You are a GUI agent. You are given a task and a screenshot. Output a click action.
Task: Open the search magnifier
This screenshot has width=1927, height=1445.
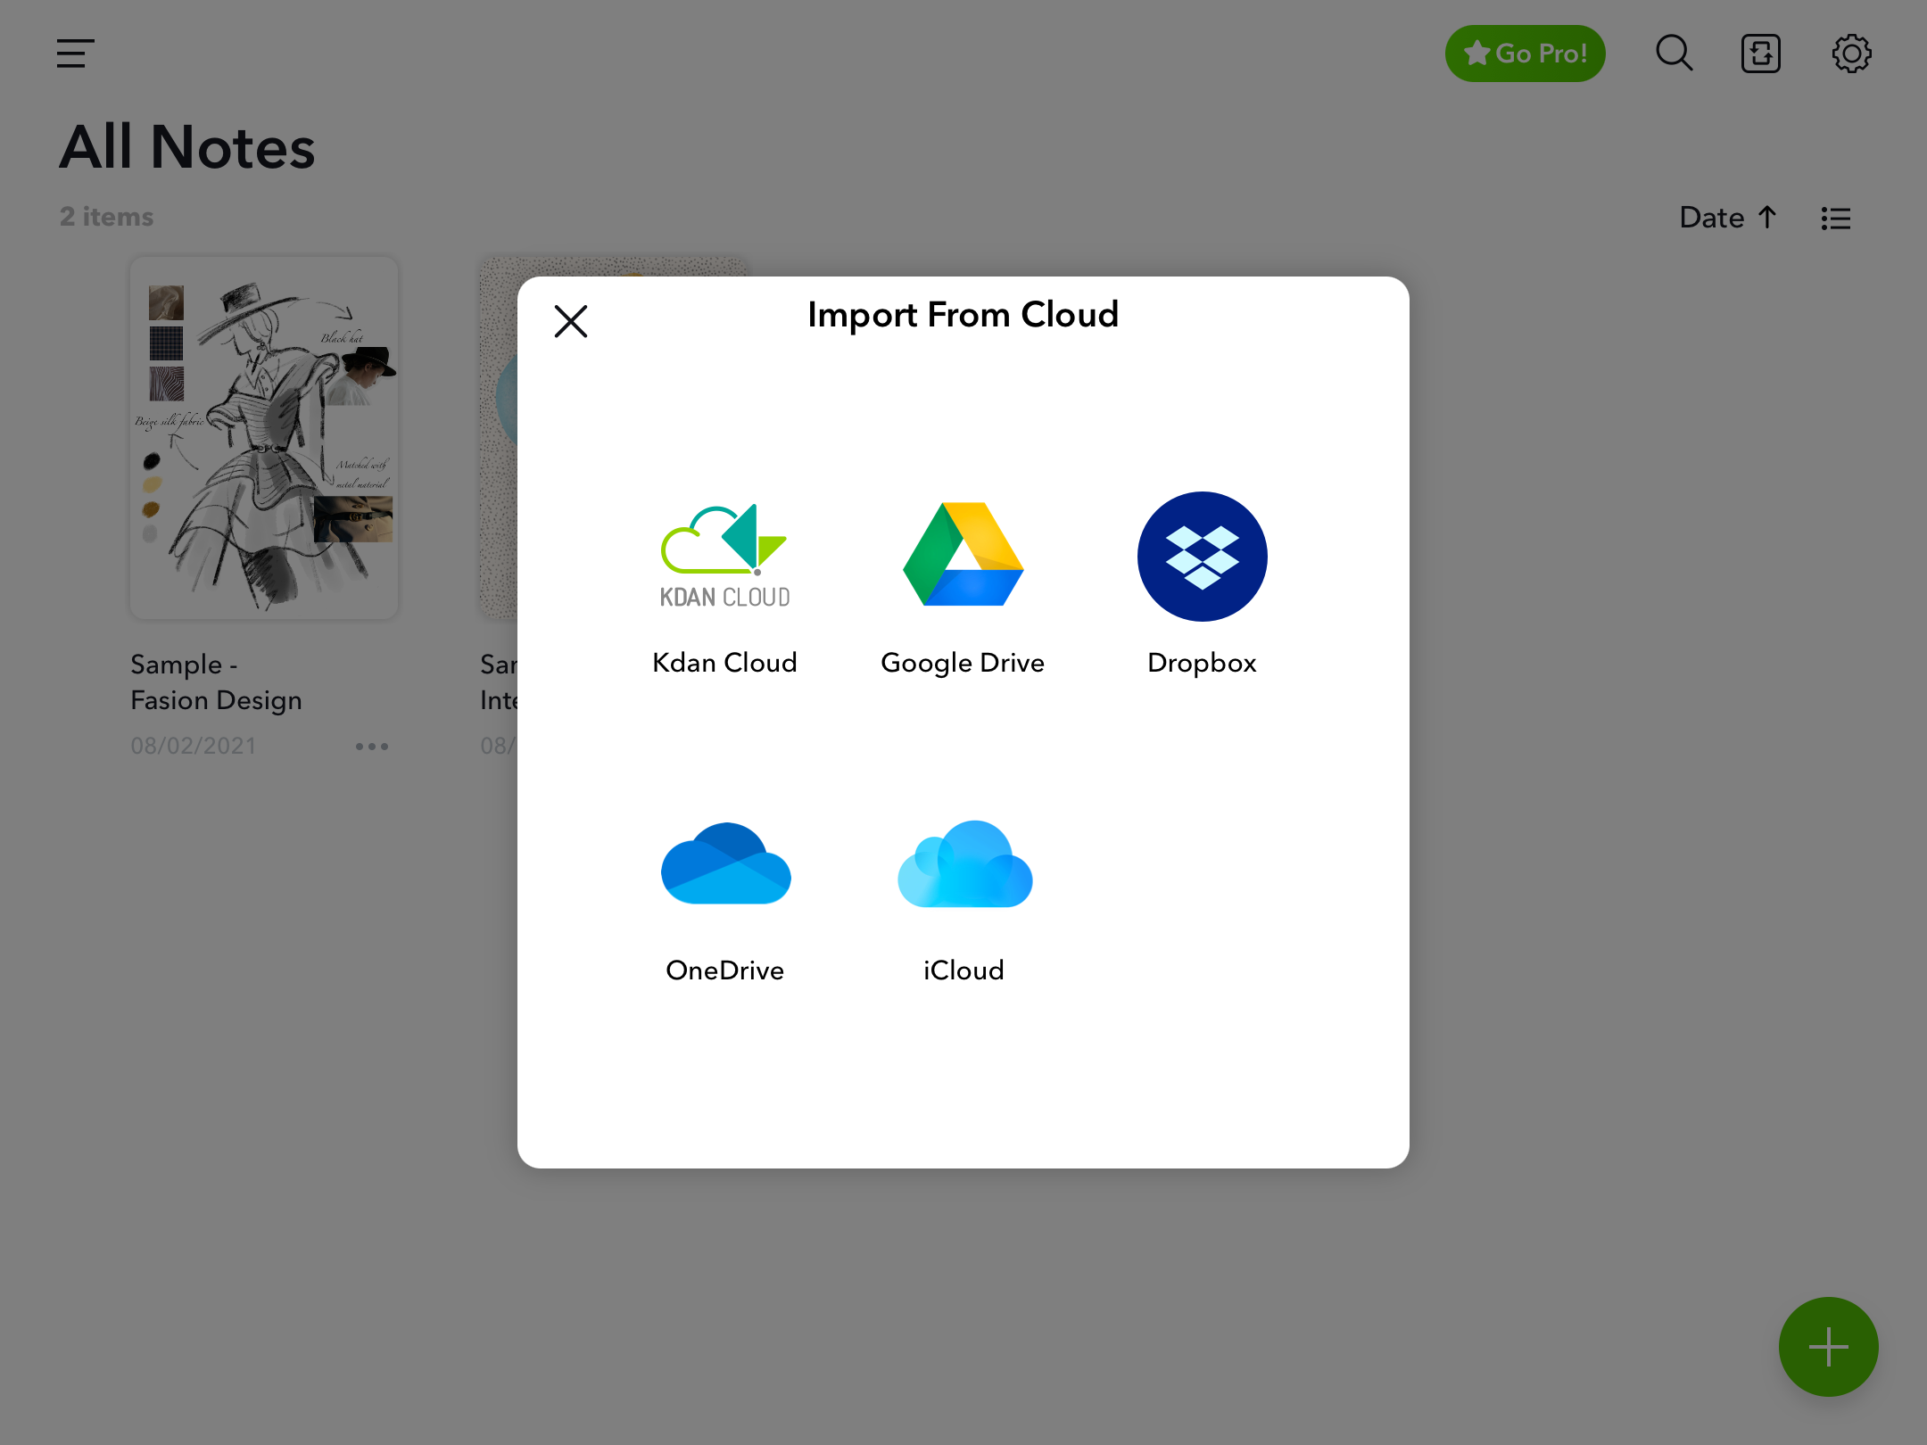click(1674, 53)
